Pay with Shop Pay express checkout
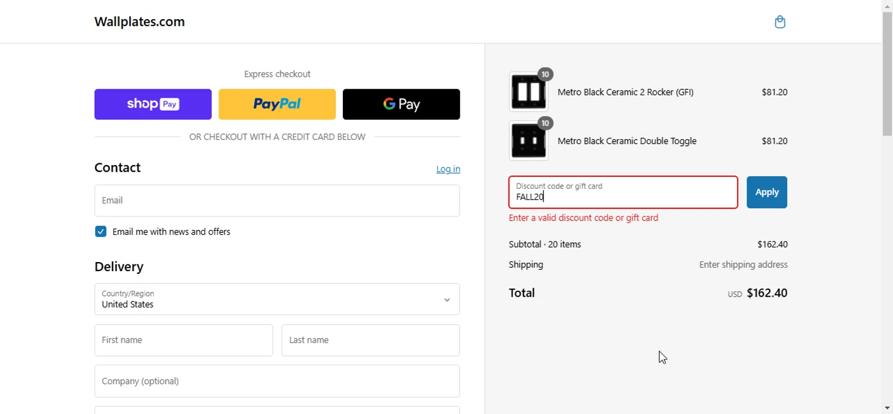This screenshot has width=893, height=414. click(x=153, y=104)
